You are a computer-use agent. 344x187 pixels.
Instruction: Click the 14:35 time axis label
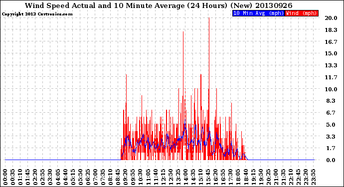[193, 177]
